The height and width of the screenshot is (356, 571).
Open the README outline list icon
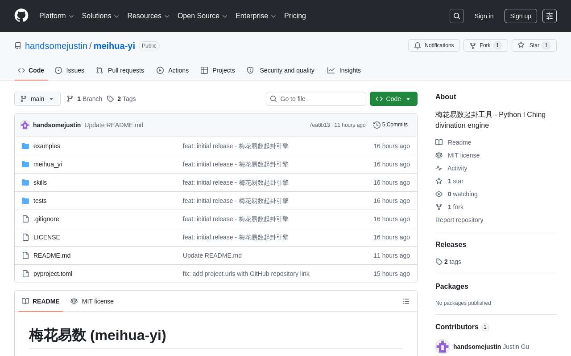point(406,301)
